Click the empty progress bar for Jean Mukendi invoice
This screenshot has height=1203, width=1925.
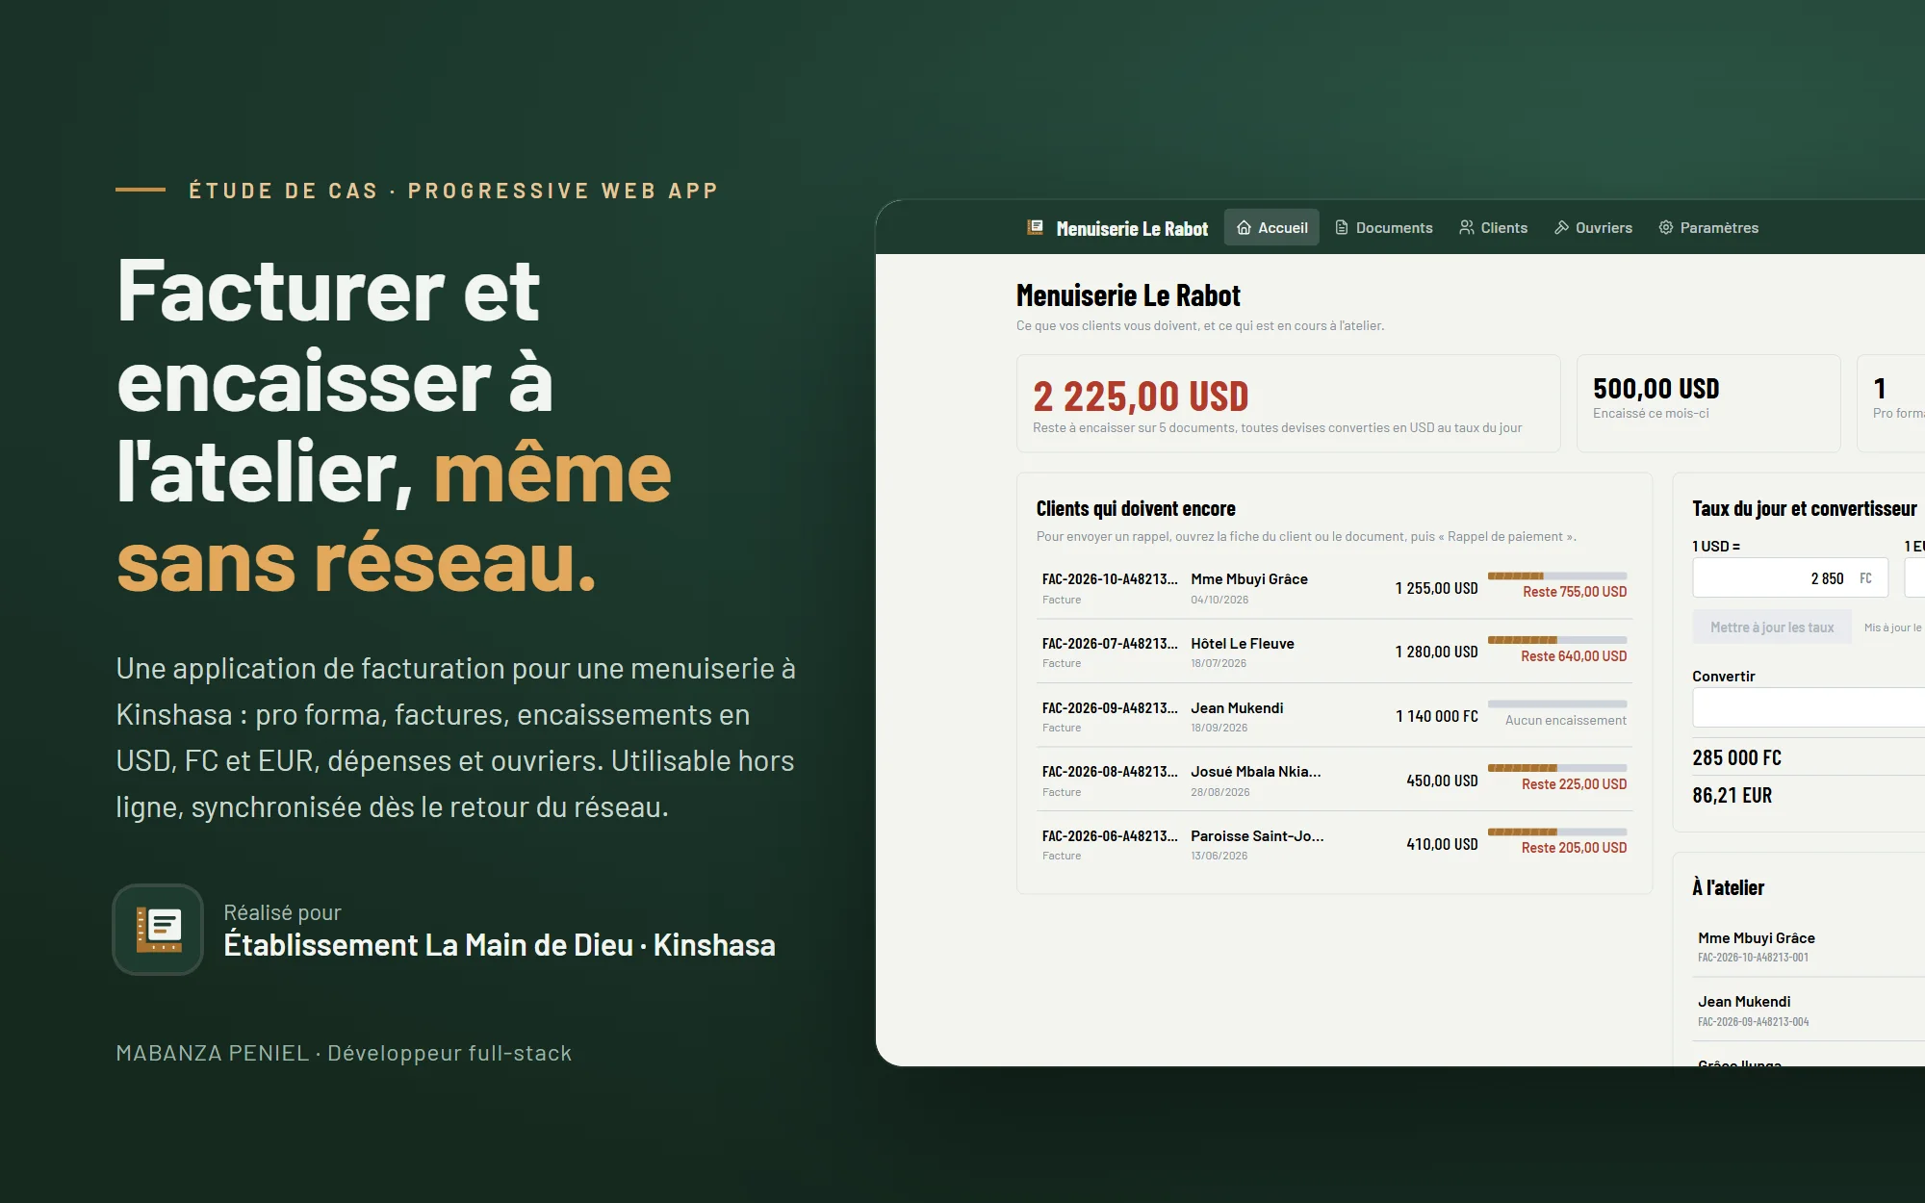[1557, 704]
